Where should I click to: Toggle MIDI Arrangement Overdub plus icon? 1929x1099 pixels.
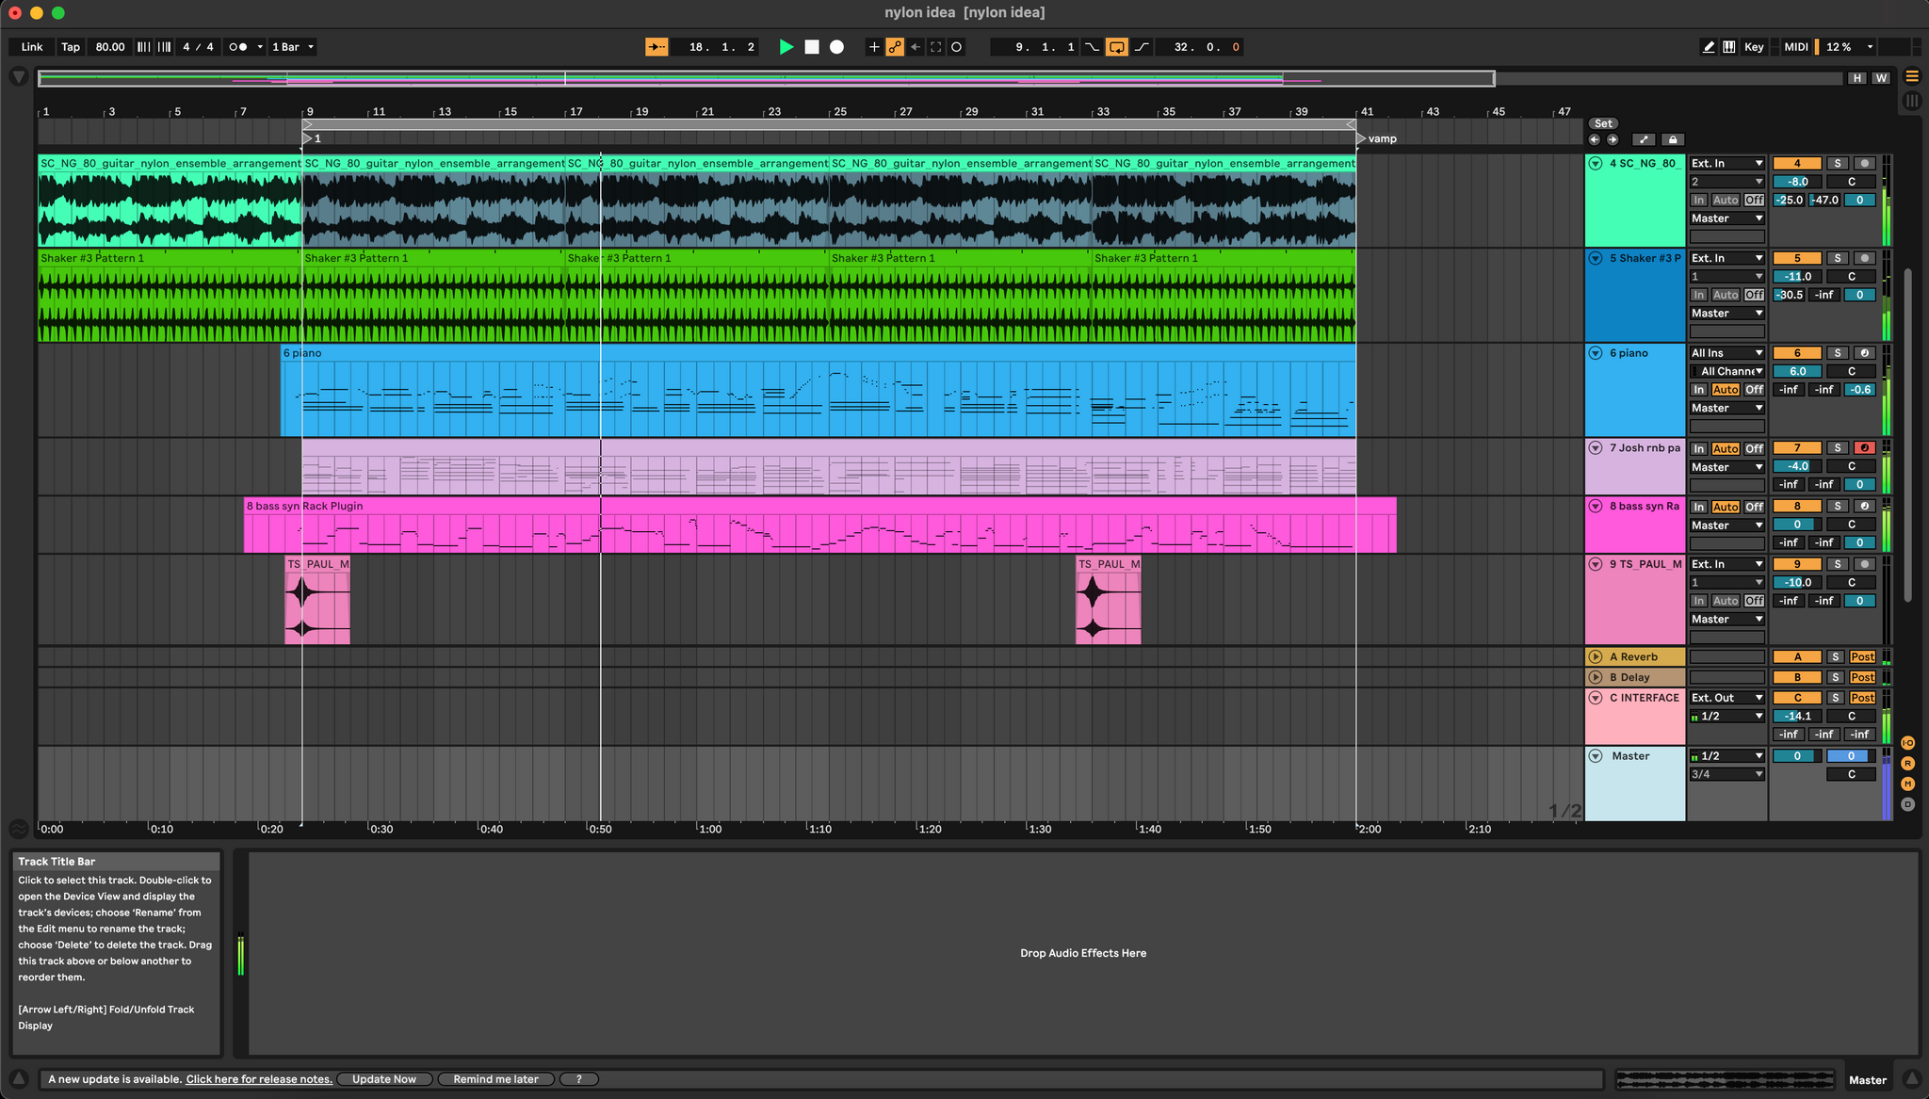(874, 47)
